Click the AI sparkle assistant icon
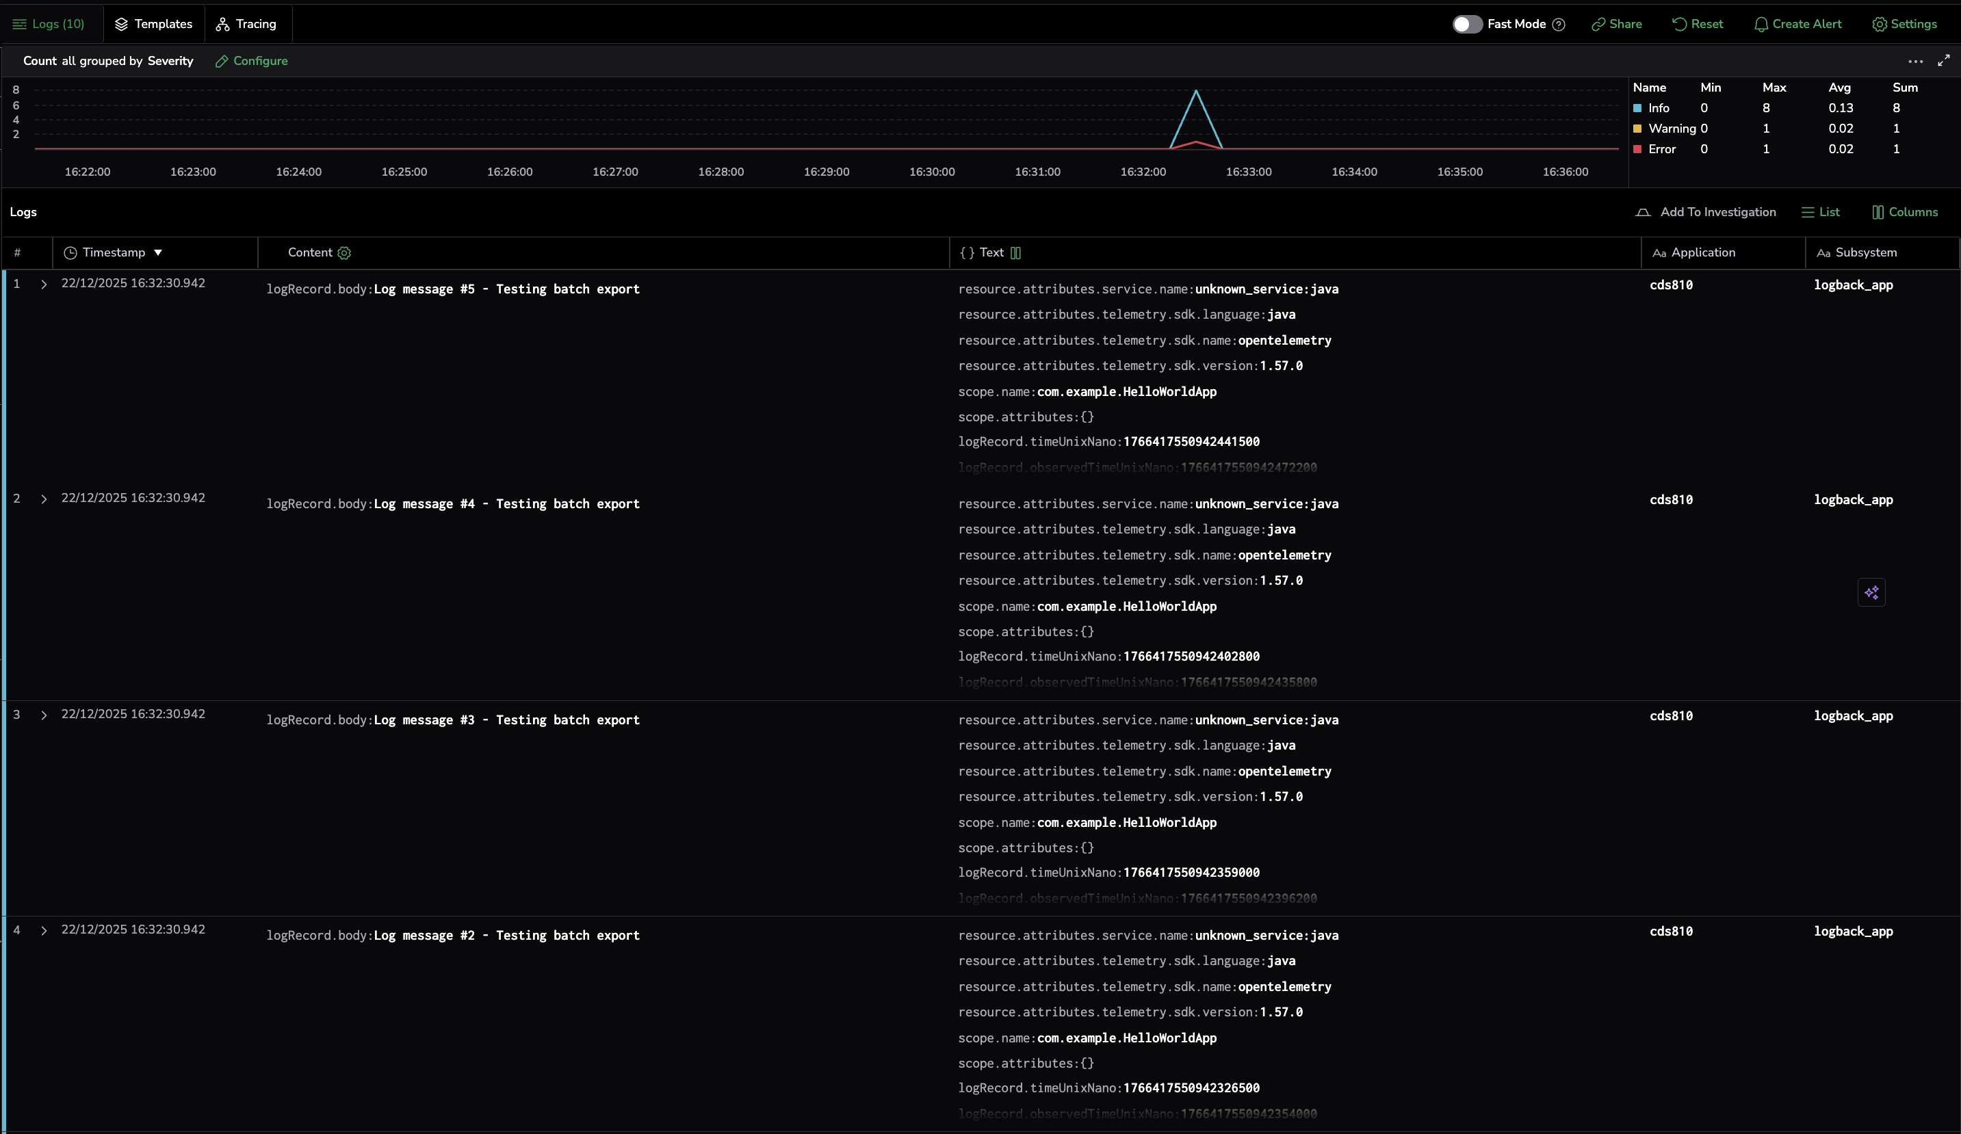1961x1134 pixels. click(x=1871, y=593)
